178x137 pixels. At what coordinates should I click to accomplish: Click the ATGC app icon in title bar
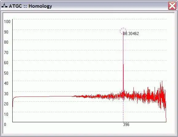pos(4,6)
